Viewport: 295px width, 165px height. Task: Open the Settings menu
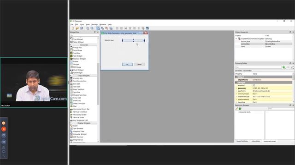pos(94,24)
